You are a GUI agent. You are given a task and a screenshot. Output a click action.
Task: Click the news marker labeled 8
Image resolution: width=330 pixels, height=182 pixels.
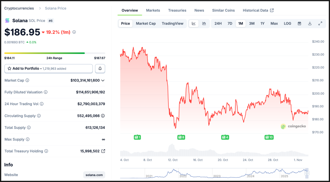pos(181,137)
